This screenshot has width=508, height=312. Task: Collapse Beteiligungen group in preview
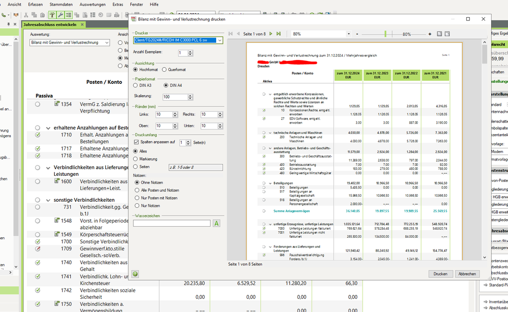pyautogui.click(x=270, y=183)
